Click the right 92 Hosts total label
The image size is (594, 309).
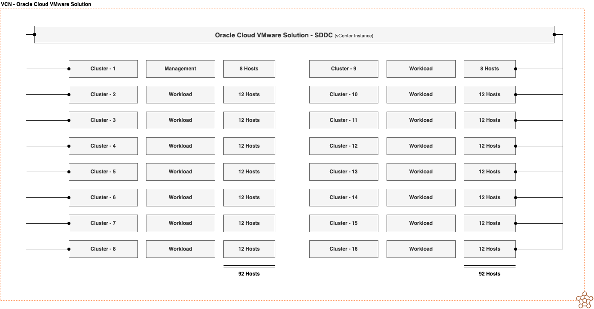[x=490, y=273]
